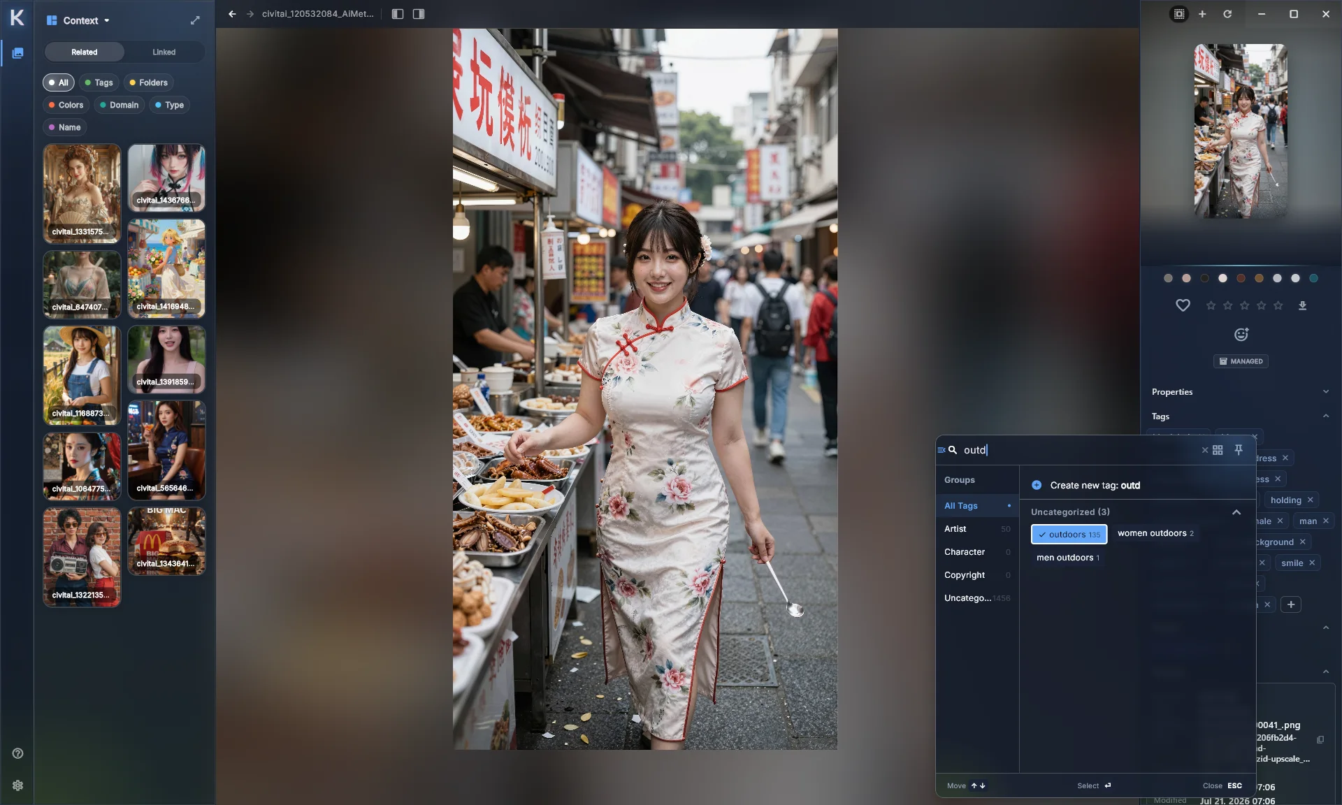This screenshot has width=1342, height=805.
Task: Click the refresh icon in title bar
Action: point(1227,14)
